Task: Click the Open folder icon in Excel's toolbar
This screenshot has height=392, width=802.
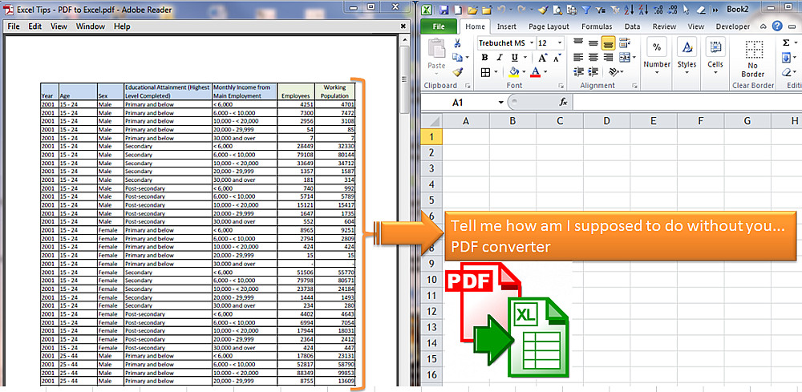Action: [472, 10]
